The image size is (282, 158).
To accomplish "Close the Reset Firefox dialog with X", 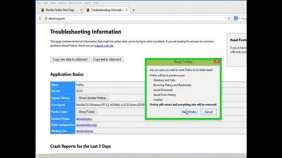I will 217,61.
